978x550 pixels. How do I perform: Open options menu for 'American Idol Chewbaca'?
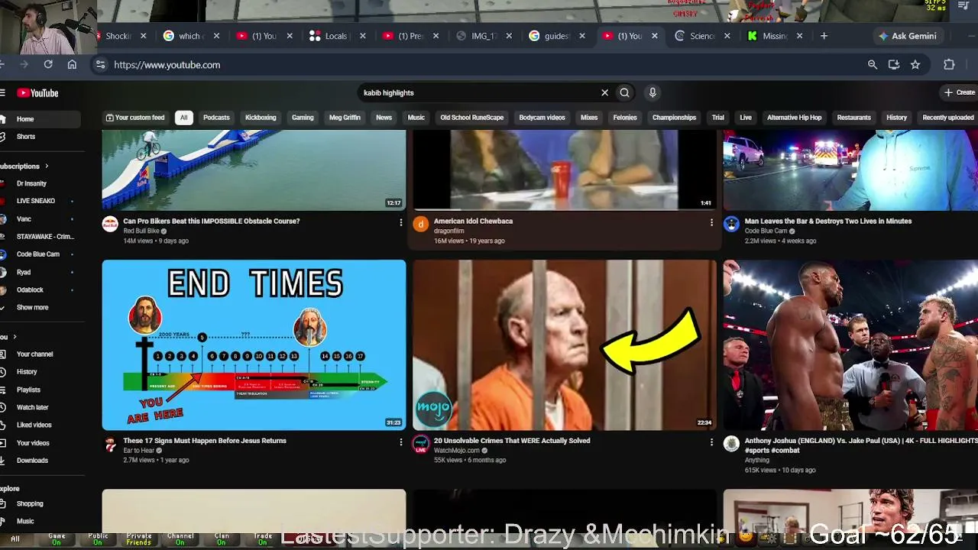[x=711, y=222]
